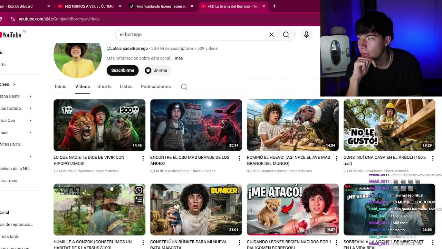Open options for 'ROMPIÓ EL HUEVO' video
Screen dimensions: 442x249
tap(336, 158)
